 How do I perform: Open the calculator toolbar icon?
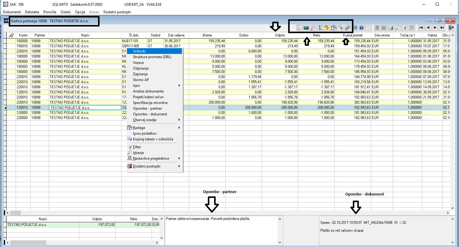[x=306, y=28]
